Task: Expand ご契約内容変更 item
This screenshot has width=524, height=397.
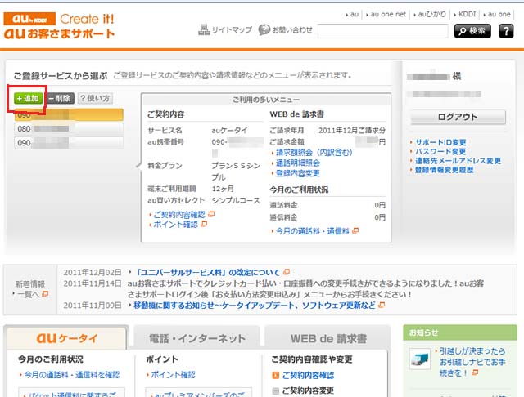Action: point(308,390)
